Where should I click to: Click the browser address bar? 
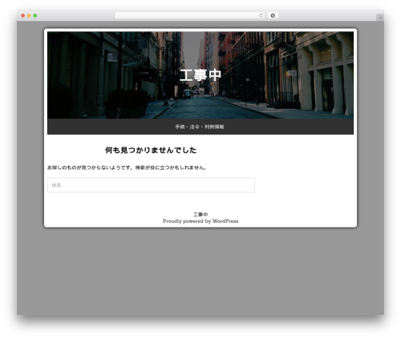tap(190, 16)
